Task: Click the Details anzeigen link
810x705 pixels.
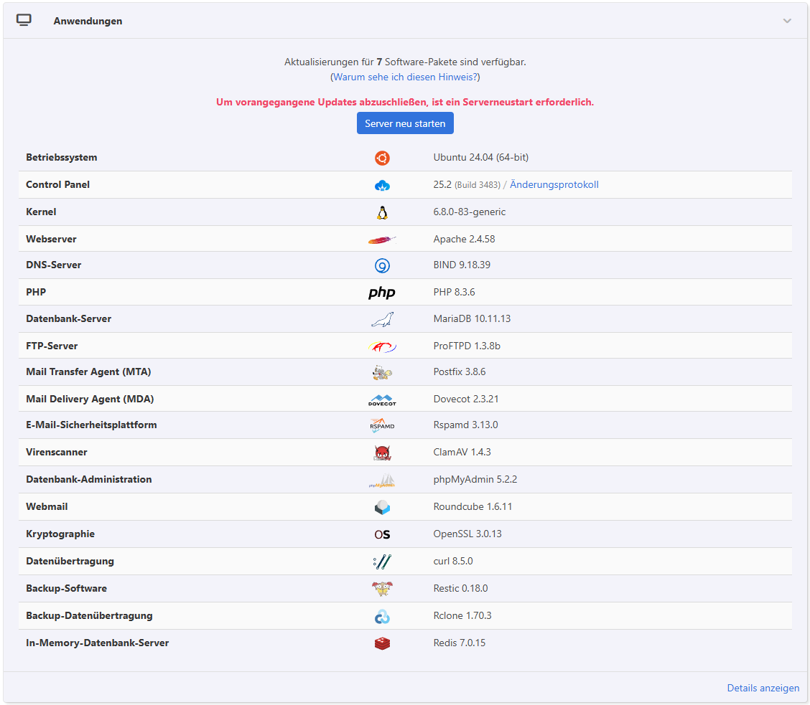Action: [x=763, y=688]
